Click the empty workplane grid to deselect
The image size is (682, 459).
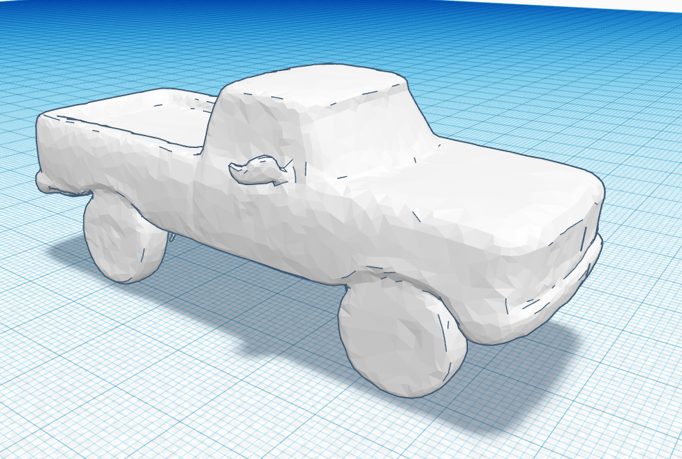606,413
